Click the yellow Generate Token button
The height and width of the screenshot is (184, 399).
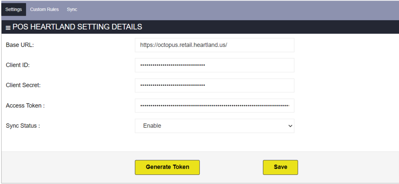pos(167,167)
